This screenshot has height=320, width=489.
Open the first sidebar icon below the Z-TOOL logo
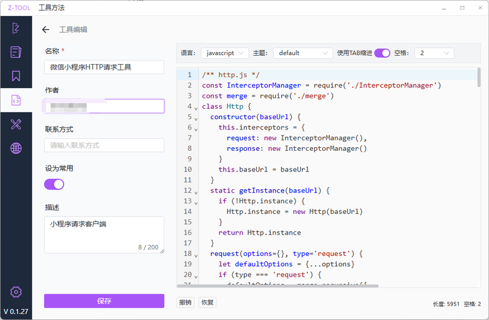point(16,28)
